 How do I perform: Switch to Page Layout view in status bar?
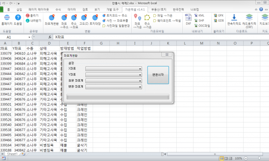226,158
